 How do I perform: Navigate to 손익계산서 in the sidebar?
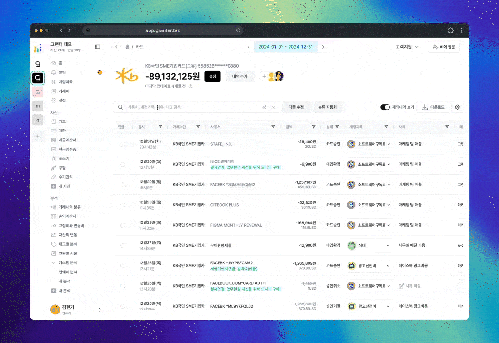tap(67, 216)
